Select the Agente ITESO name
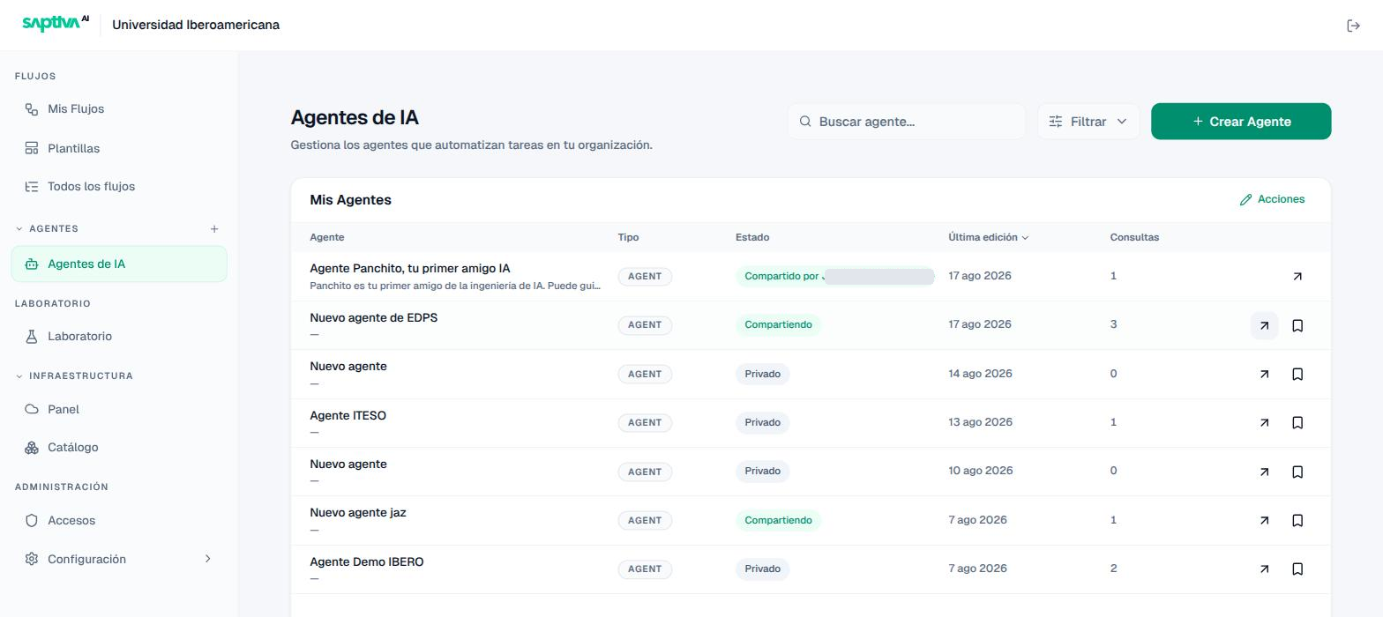The width and height of the screenshot is (1383, 617). tap(348, 415)
